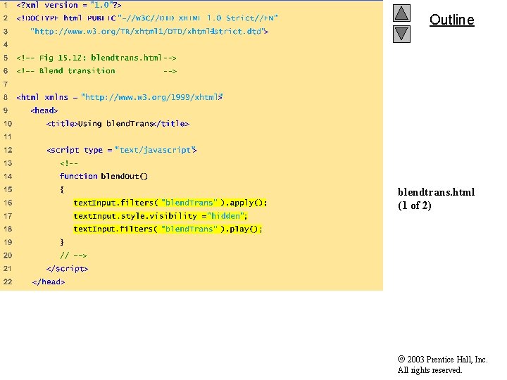507x380 pixels.
Task: Select the 'Fig 15.12: blendtrans.html' comment
Action: click(96, 58)
